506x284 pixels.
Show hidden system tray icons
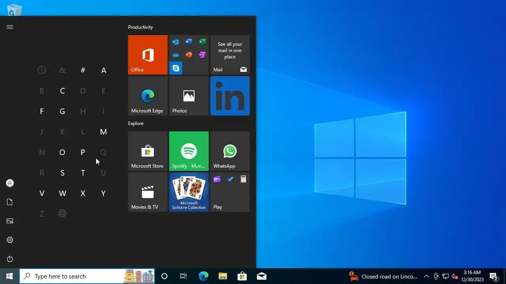426,276
